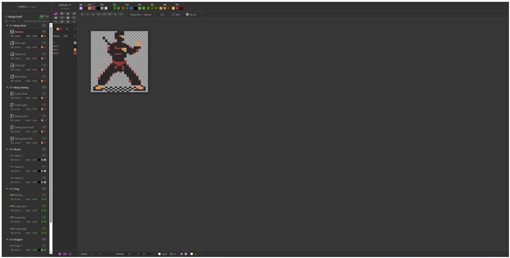Select the Brush tool in the tool palette

56,14
